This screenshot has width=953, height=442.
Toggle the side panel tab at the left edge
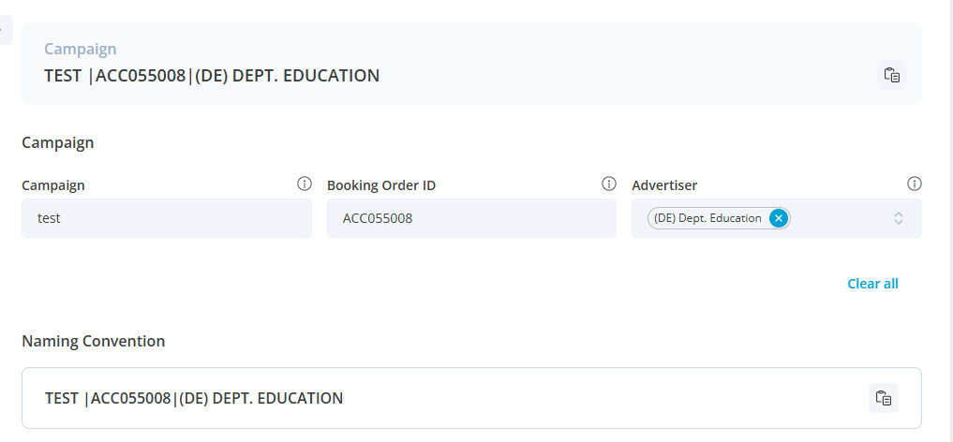pyautogui.click(x=5, y=30)
